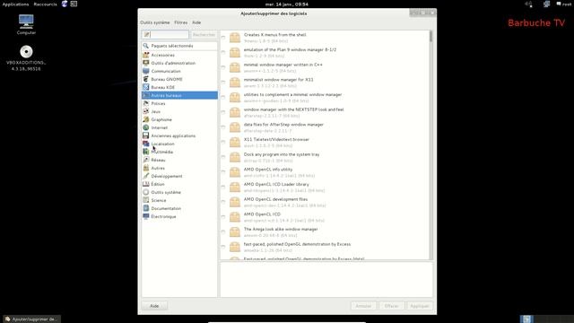Choose the Bureau KDE category

(179, 87)
